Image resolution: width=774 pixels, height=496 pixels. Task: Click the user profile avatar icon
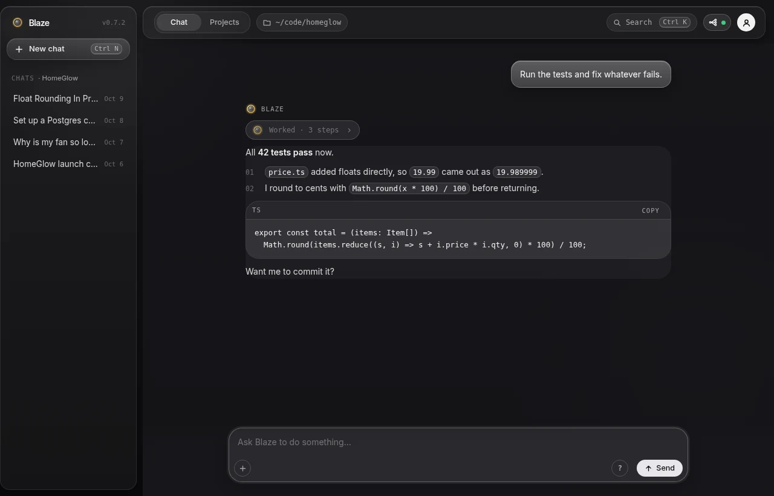point(746,22)
